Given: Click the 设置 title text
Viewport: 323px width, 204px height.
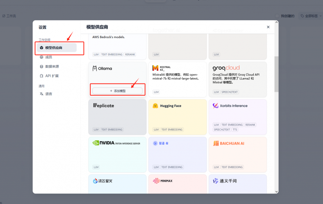Looking at the screenshot, I should pyautogui.click(x=43, y=27).
